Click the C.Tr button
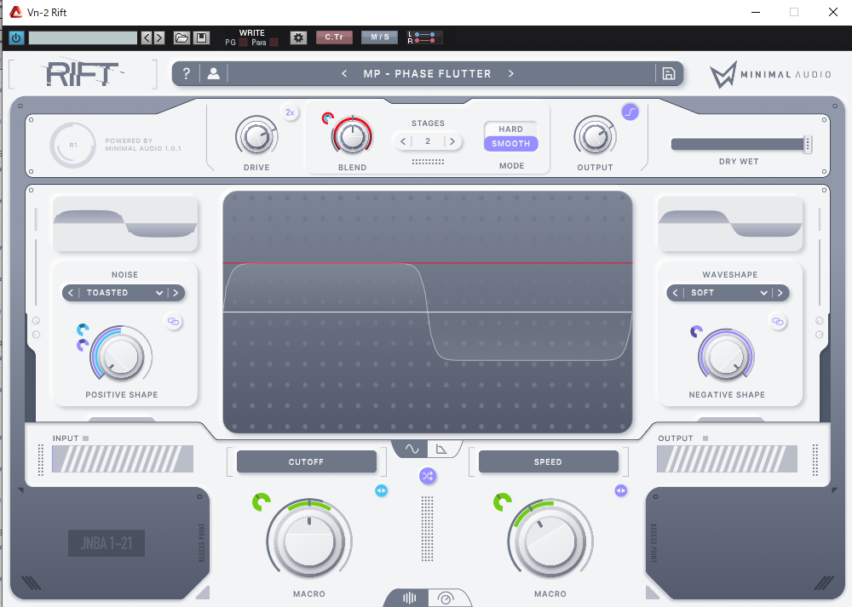 point(334,37)
